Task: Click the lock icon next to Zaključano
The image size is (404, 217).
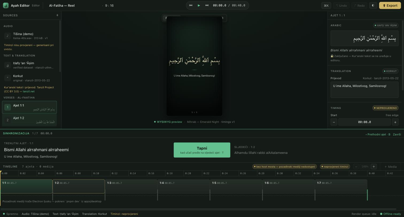Action: pyautogui.click(x=332, y=56)
